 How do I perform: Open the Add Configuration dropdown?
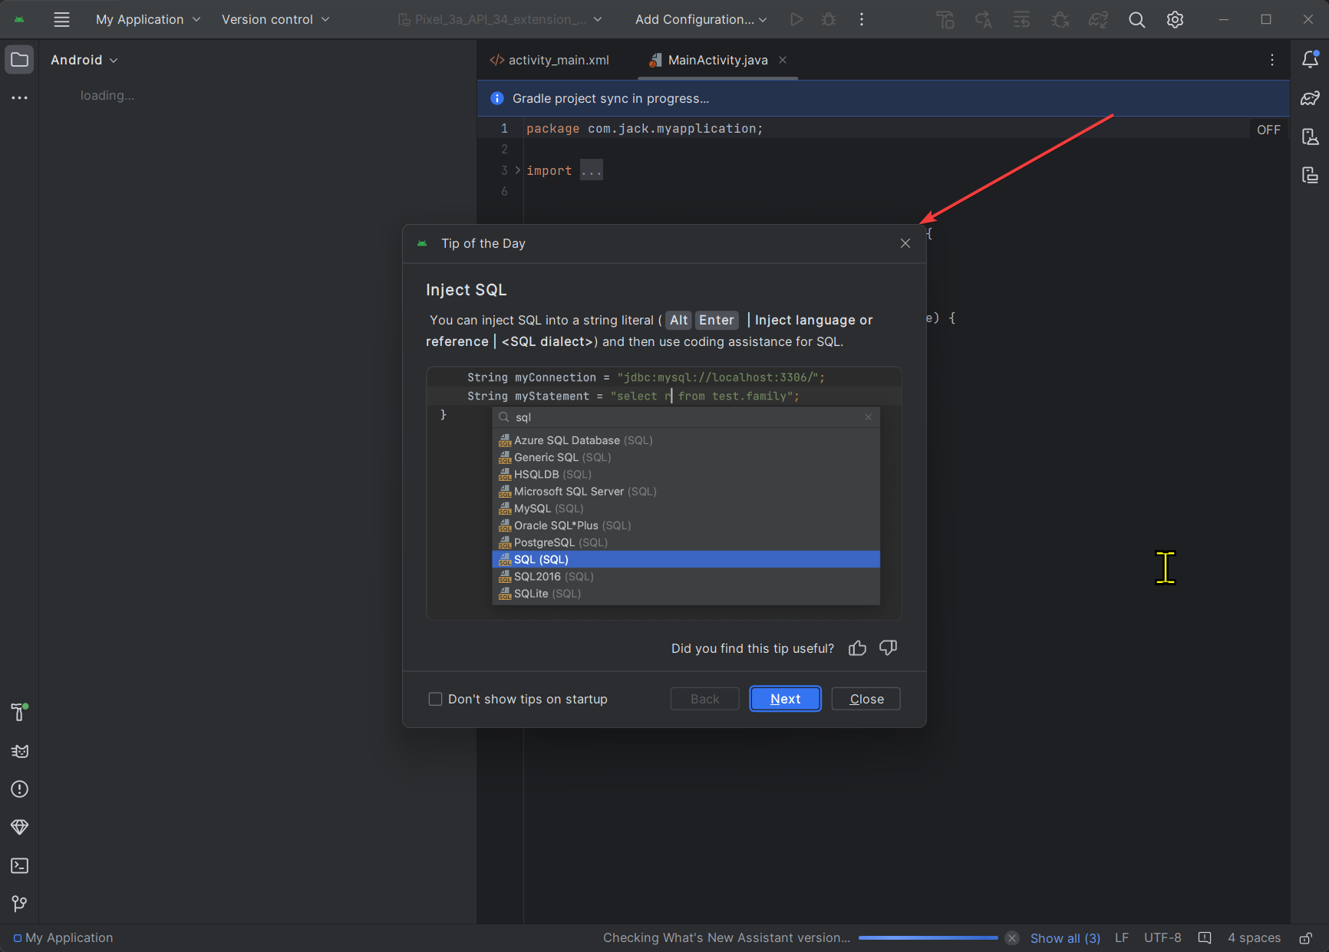point(701,19)
